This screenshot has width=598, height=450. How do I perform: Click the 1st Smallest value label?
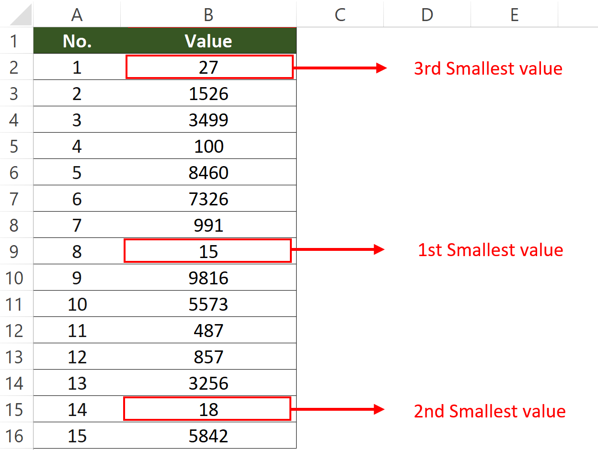point(491,249)
